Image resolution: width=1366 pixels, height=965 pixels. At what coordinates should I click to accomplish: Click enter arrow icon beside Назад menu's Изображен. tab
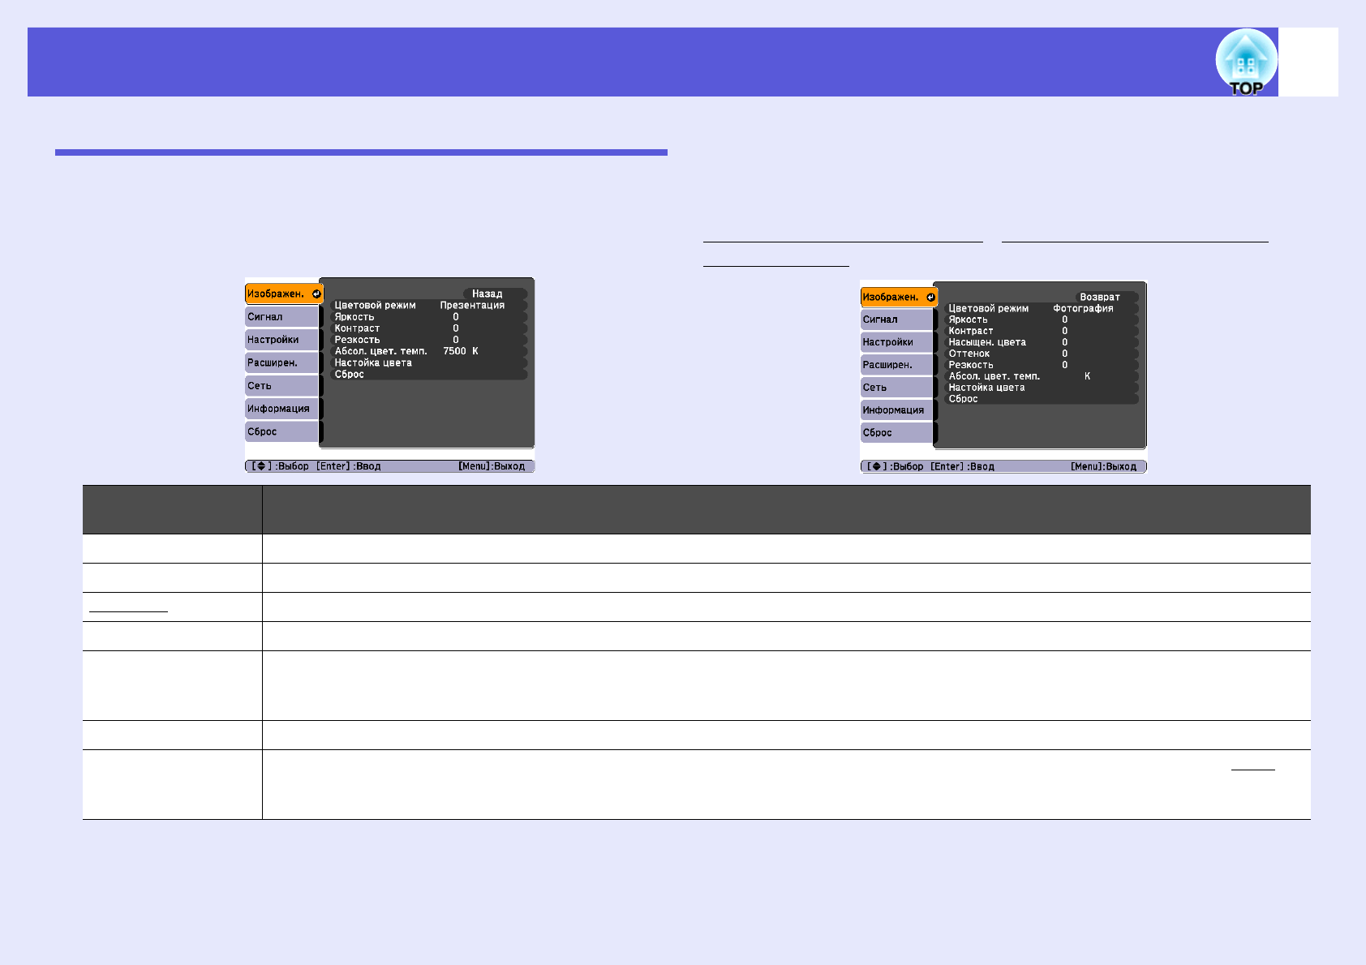click(316, 294)
